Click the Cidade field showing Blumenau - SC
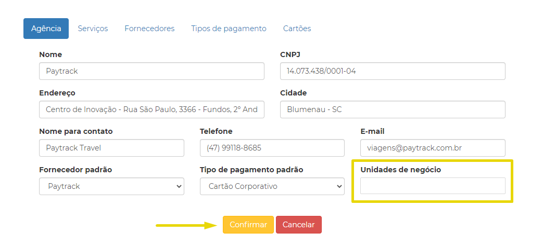Image resolution: width=543 pixels, height=247 pixels. click(x=393, y=109)
